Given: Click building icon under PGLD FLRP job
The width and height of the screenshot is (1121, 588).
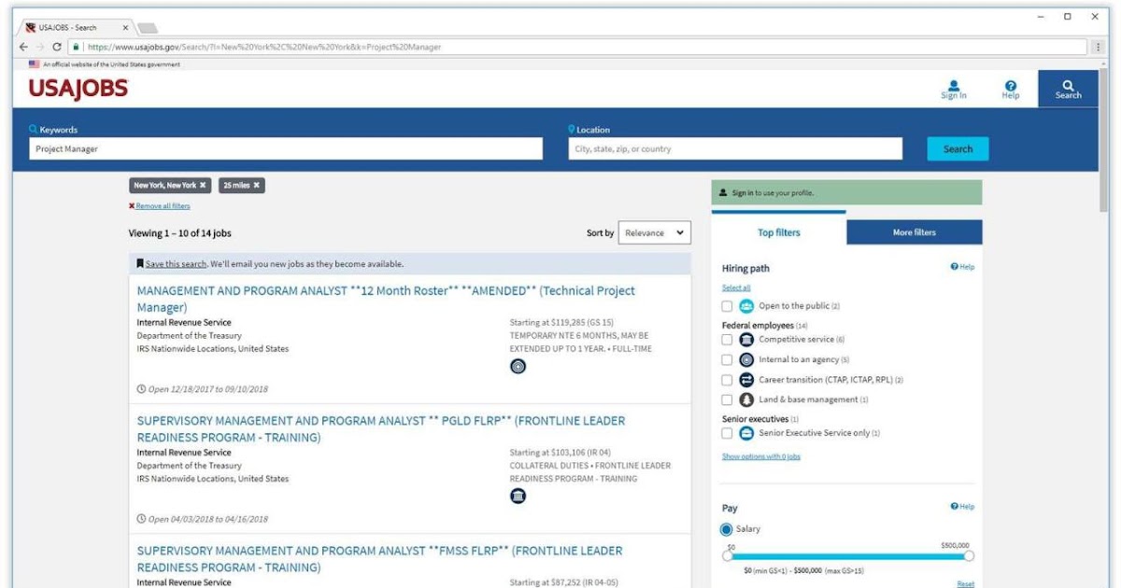Looking at the screenshot, I should pyautogui.click(x=518, y=497).
